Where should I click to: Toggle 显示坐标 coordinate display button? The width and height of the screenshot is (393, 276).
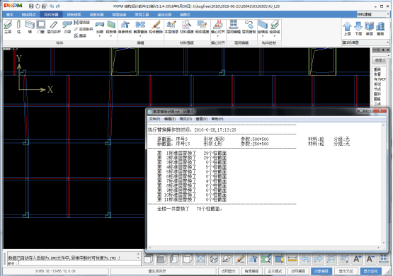point(370,271)
